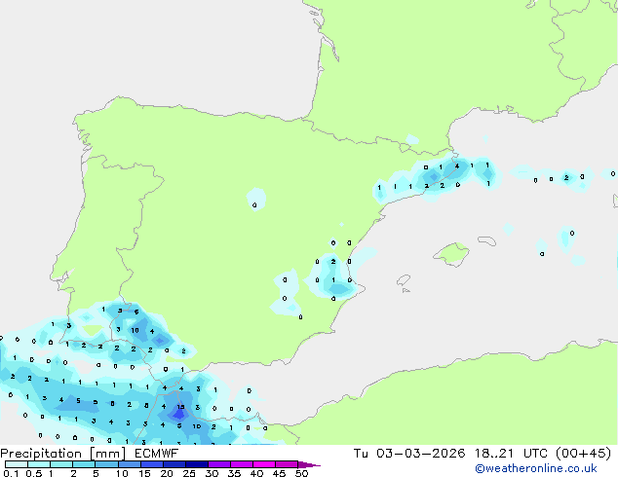The image size is (618, 477).
Task: Pick the 20–25 mm dark blue legend swatch
Action: point(174,464)
